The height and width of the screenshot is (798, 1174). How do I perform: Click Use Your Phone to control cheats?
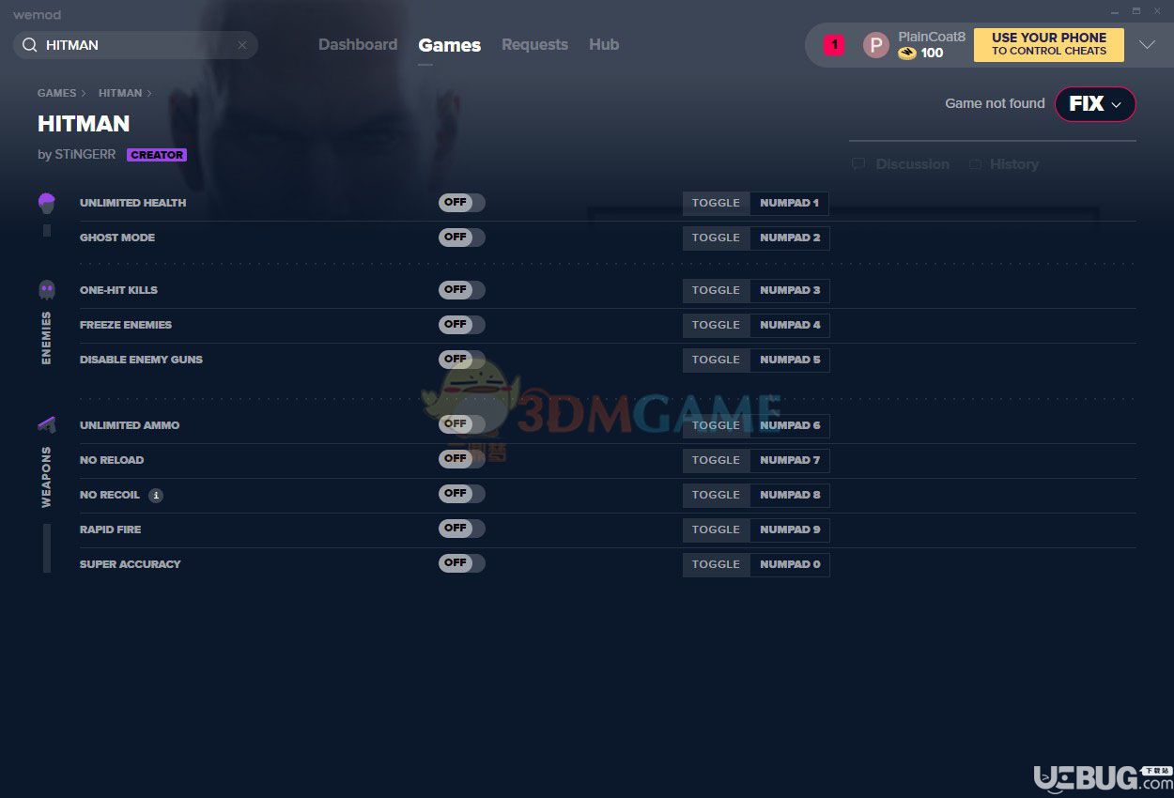[x=1049, y=45]
